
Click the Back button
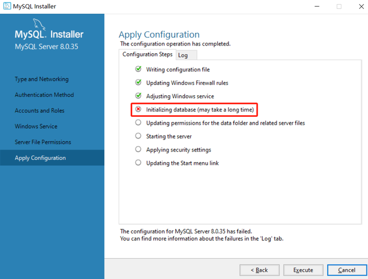(x=259, y=270)
